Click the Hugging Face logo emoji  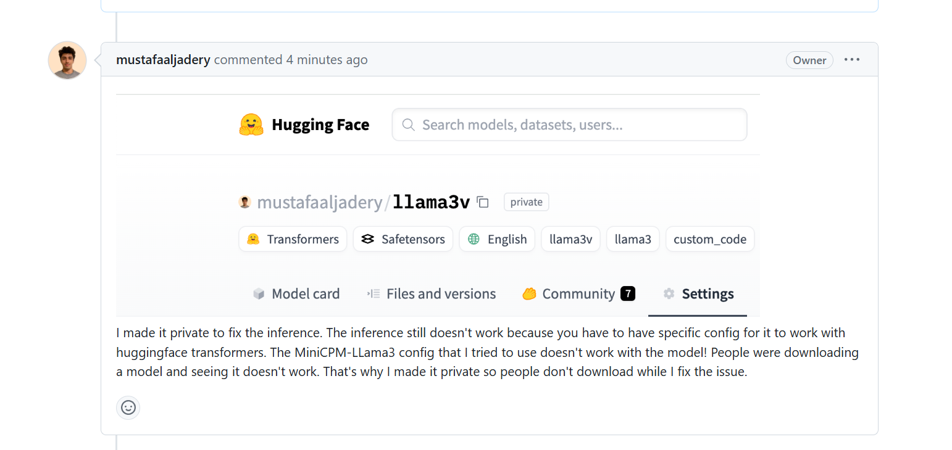pos(251,125)
